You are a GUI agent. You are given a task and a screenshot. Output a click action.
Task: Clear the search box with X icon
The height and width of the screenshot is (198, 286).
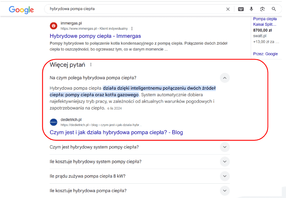coord(228,9)
